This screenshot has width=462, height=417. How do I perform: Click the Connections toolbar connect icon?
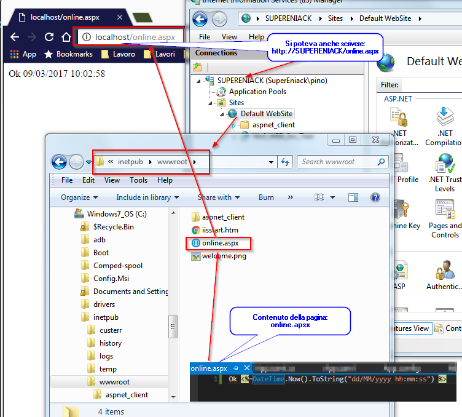click(197, 67)
